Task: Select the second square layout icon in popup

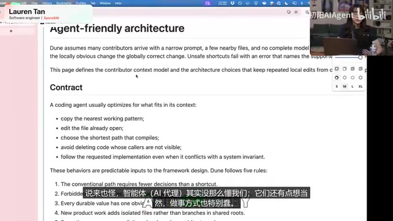Action: (x=344, y=69)
